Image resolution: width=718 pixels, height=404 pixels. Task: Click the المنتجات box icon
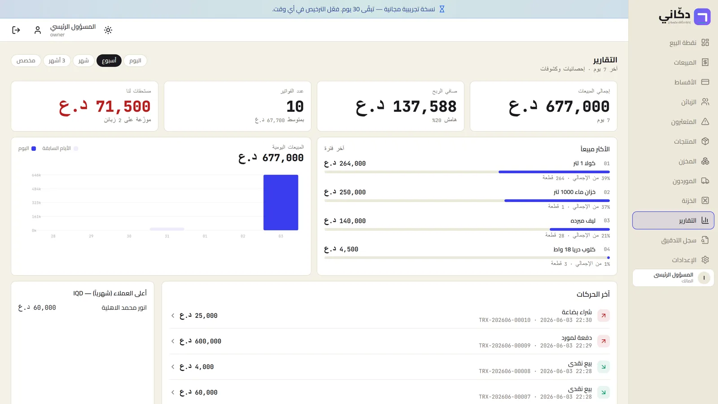[705, 141]
